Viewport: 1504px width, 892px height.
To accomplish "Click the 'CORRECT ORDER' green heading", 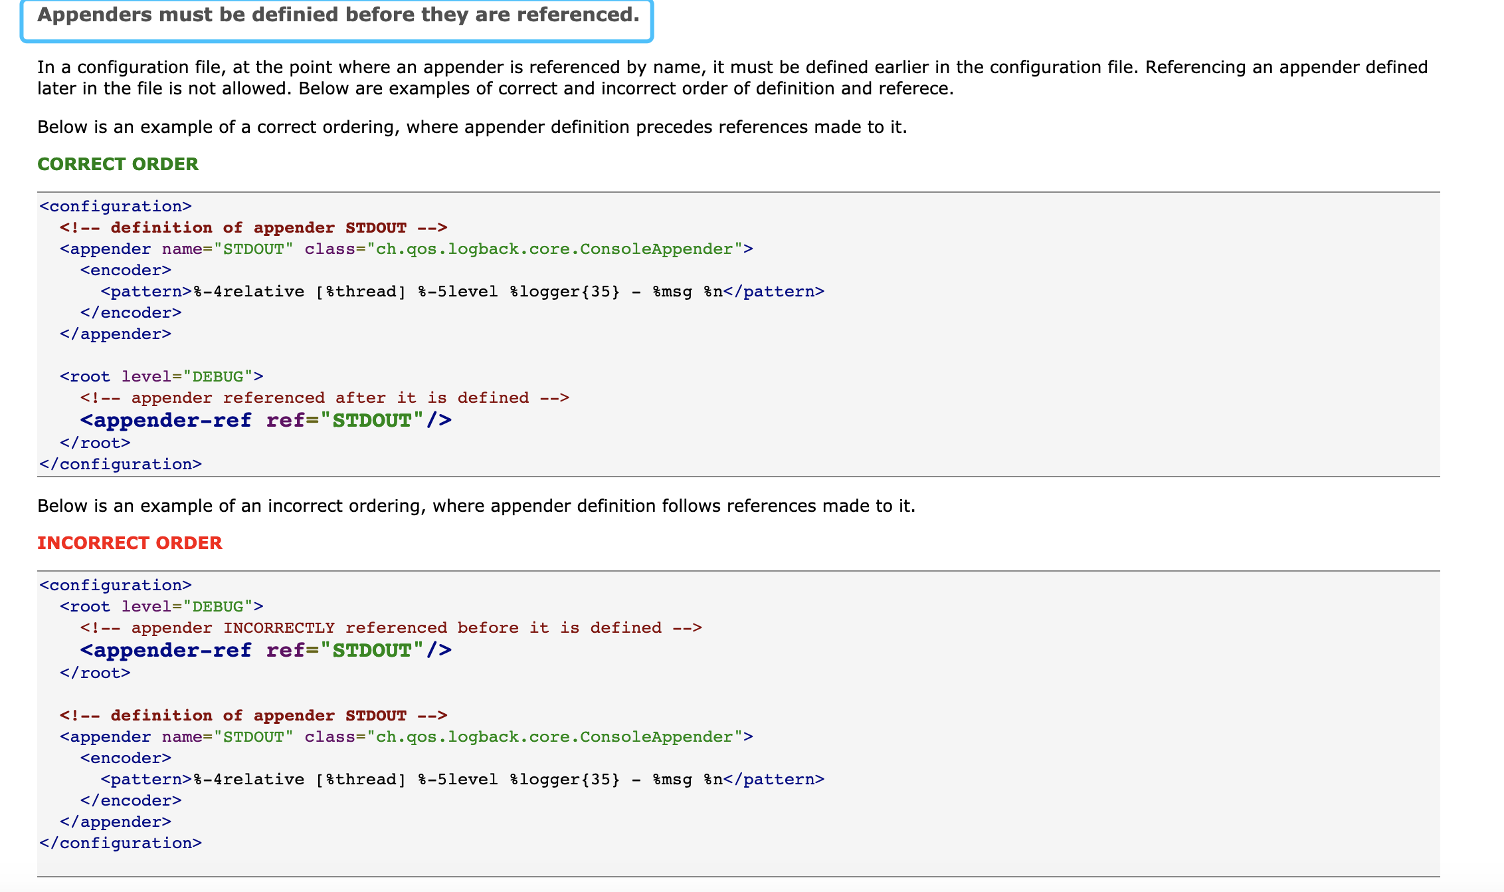I will (x=118, y=164).
